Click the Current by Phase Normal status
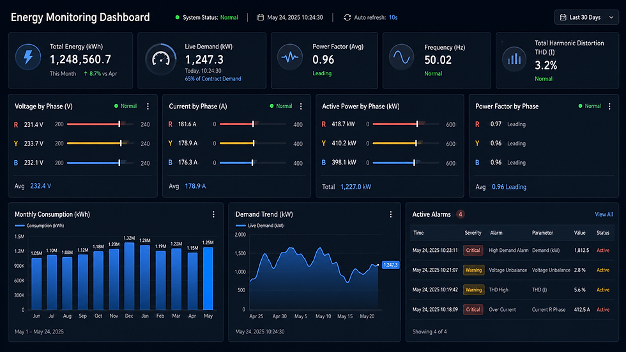This screenshot has width=626, height=352. (x=281, y=106)
